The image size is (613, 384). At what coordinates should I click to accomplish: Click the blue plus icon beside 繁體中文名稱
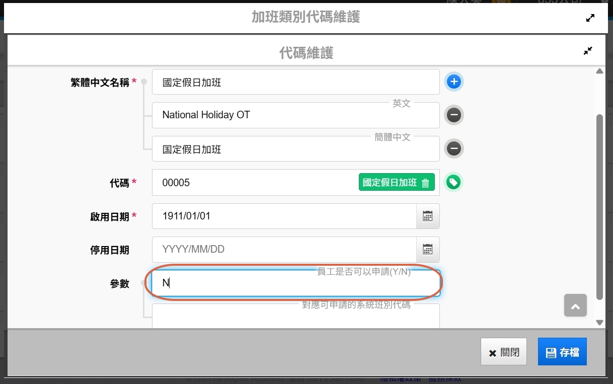(x=453, y=82)
